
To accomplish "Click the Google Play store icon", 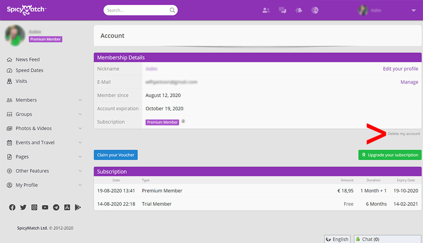I will [78, 207].
